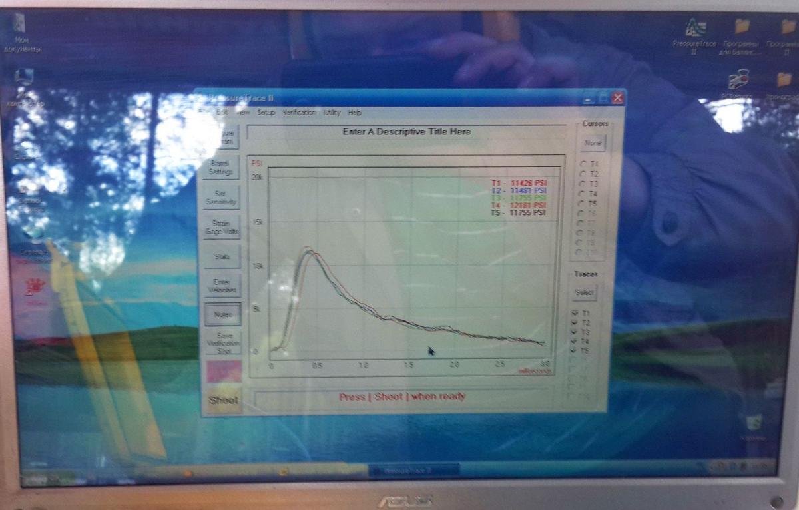
Task: Toggle the T5 trace checkbox
Action: [575, 350]
